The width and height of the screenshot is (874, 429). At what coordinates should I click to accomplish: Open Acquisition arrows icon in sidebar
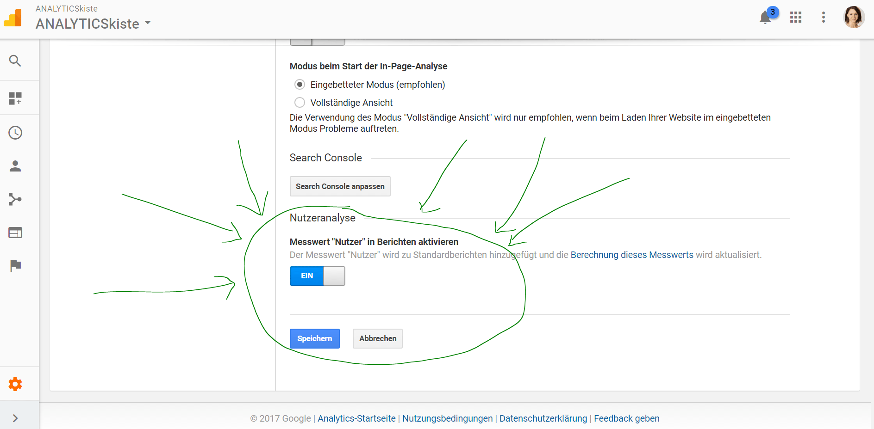15,199
